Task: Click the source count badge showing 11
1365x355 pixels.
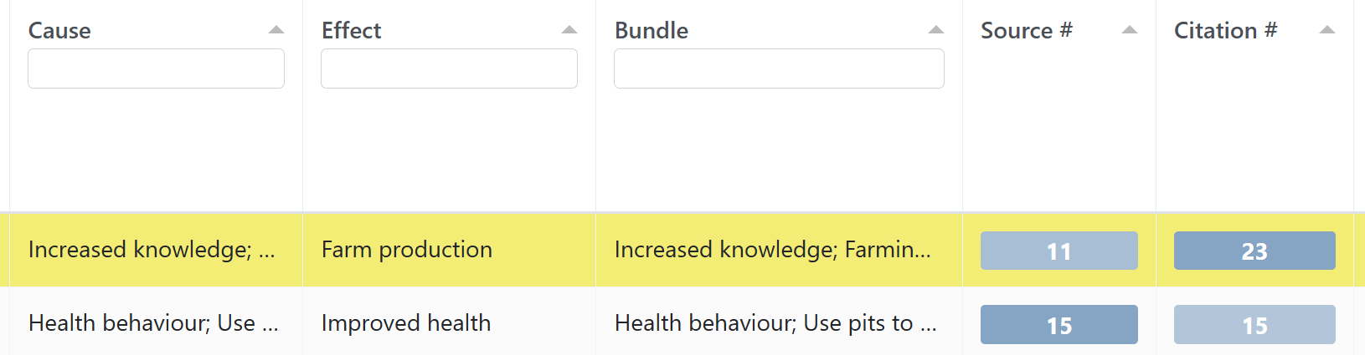Action: coord(1059,251)
